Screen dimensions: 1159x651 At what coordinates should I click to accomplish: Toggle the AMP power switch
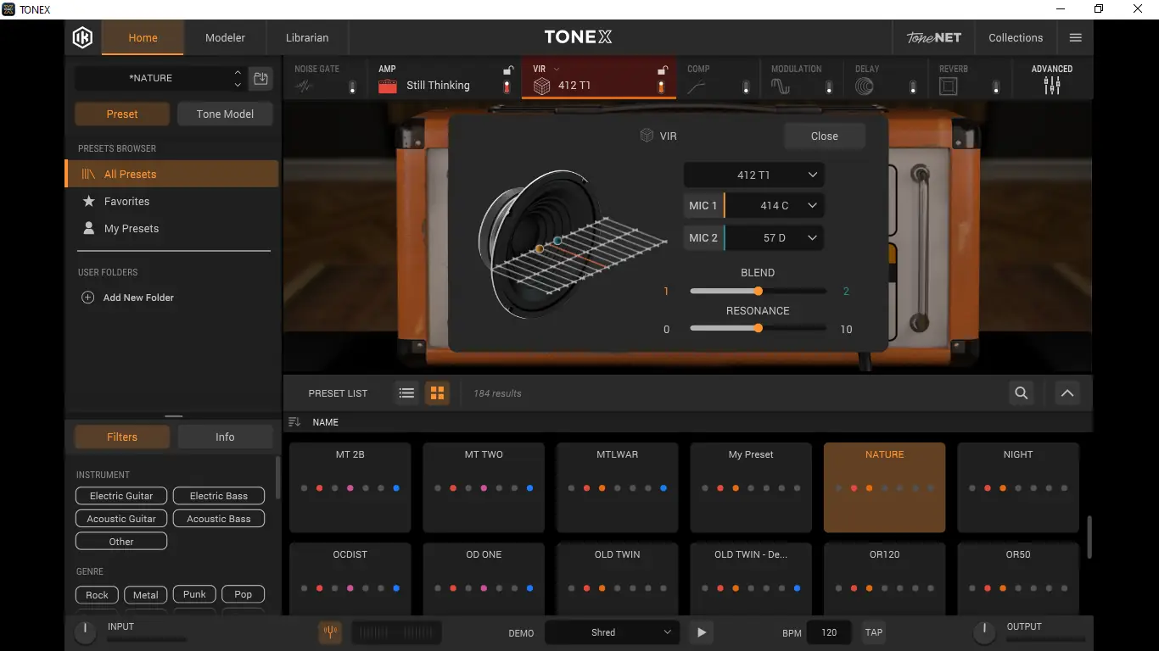coord(507,86)
